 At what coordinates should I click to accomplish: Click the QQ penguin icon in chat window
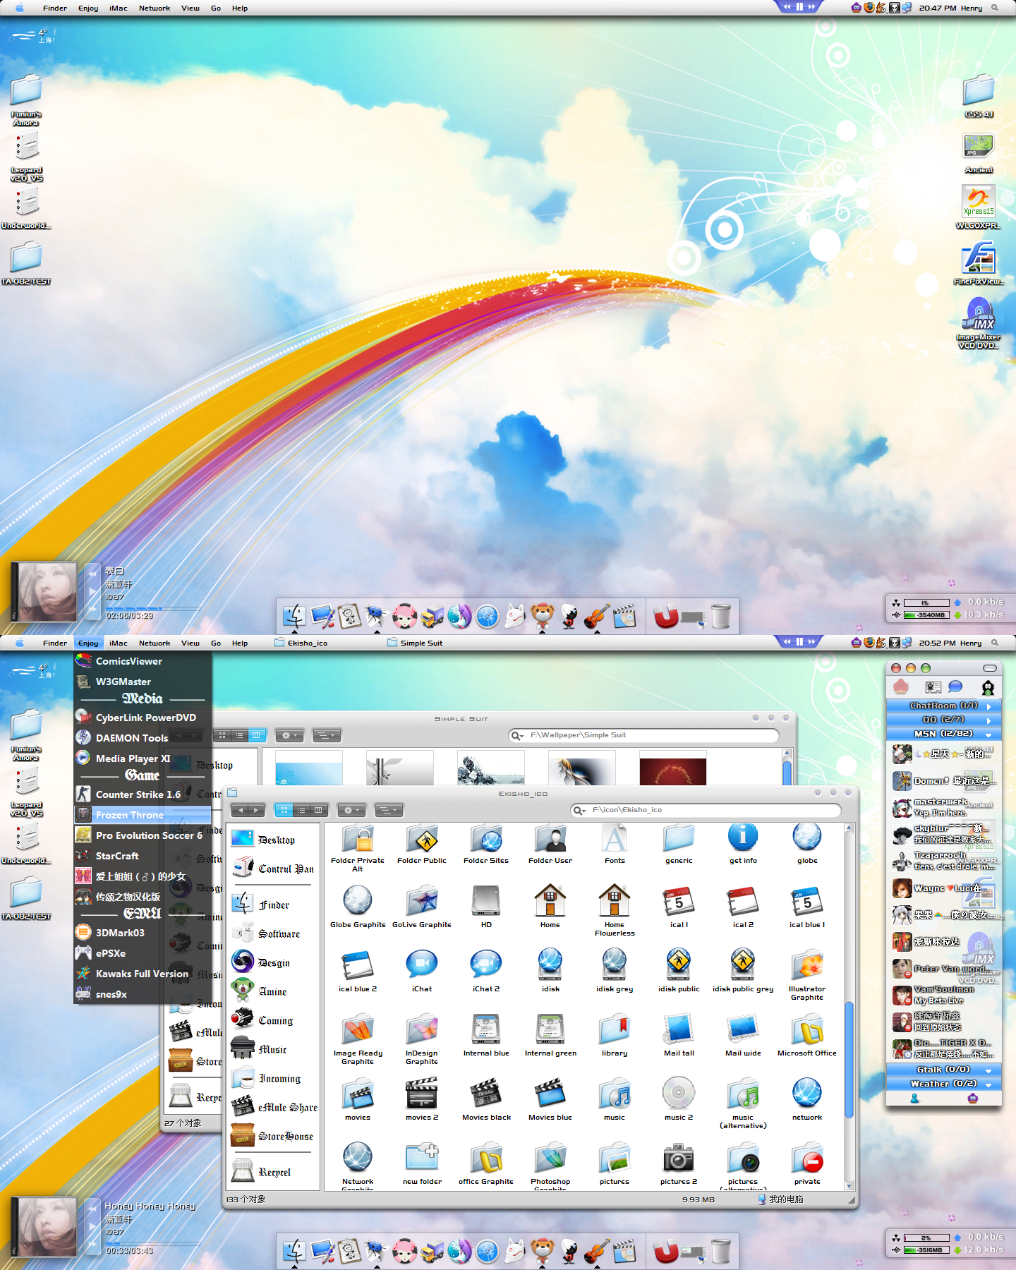pos(988,687)
